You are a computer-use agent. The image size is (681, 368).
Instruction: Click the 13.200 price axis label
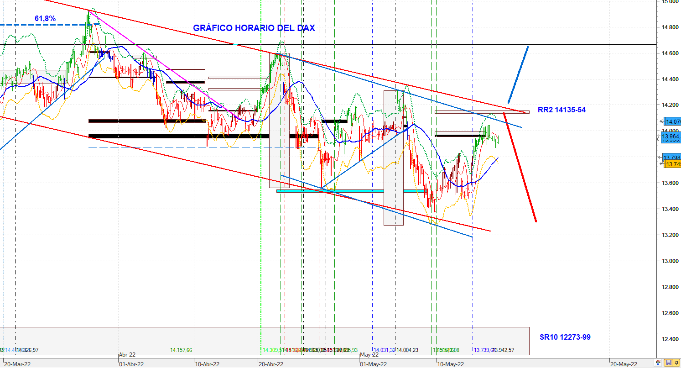pos(671,235)
